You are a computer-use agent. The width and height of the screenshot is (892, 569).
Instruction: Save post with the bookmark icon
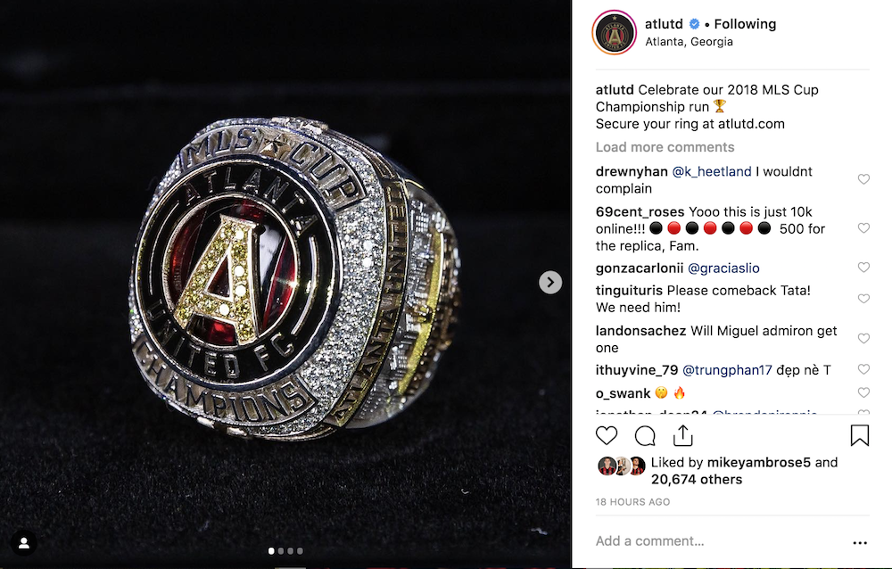(x=860, y=435)
